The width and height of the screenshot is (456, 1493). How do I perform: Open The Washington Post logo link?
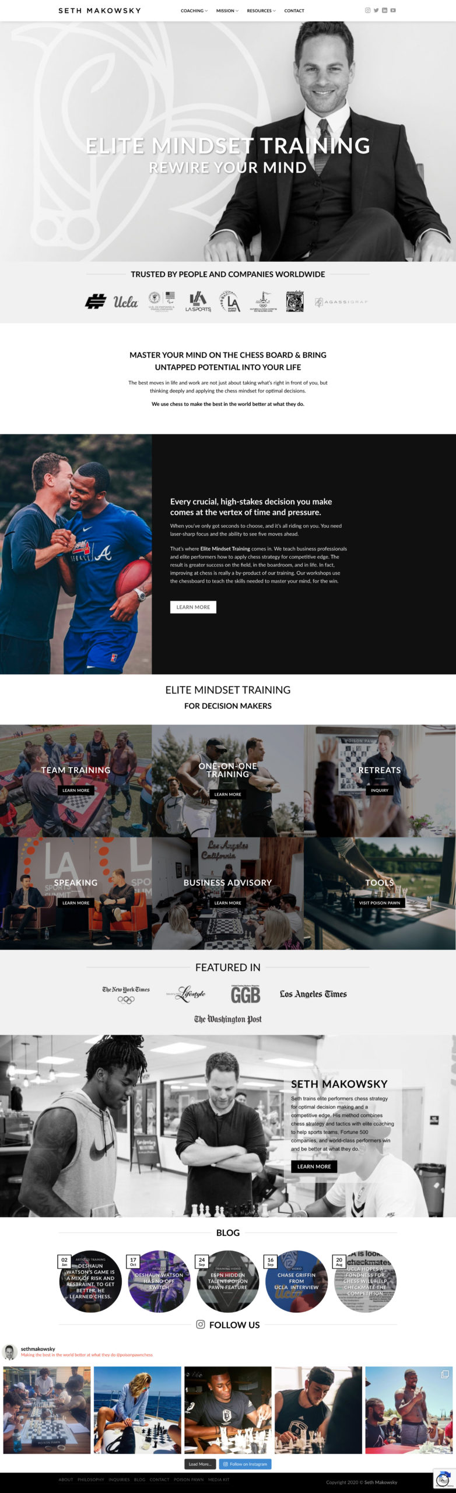[228, 1019]
